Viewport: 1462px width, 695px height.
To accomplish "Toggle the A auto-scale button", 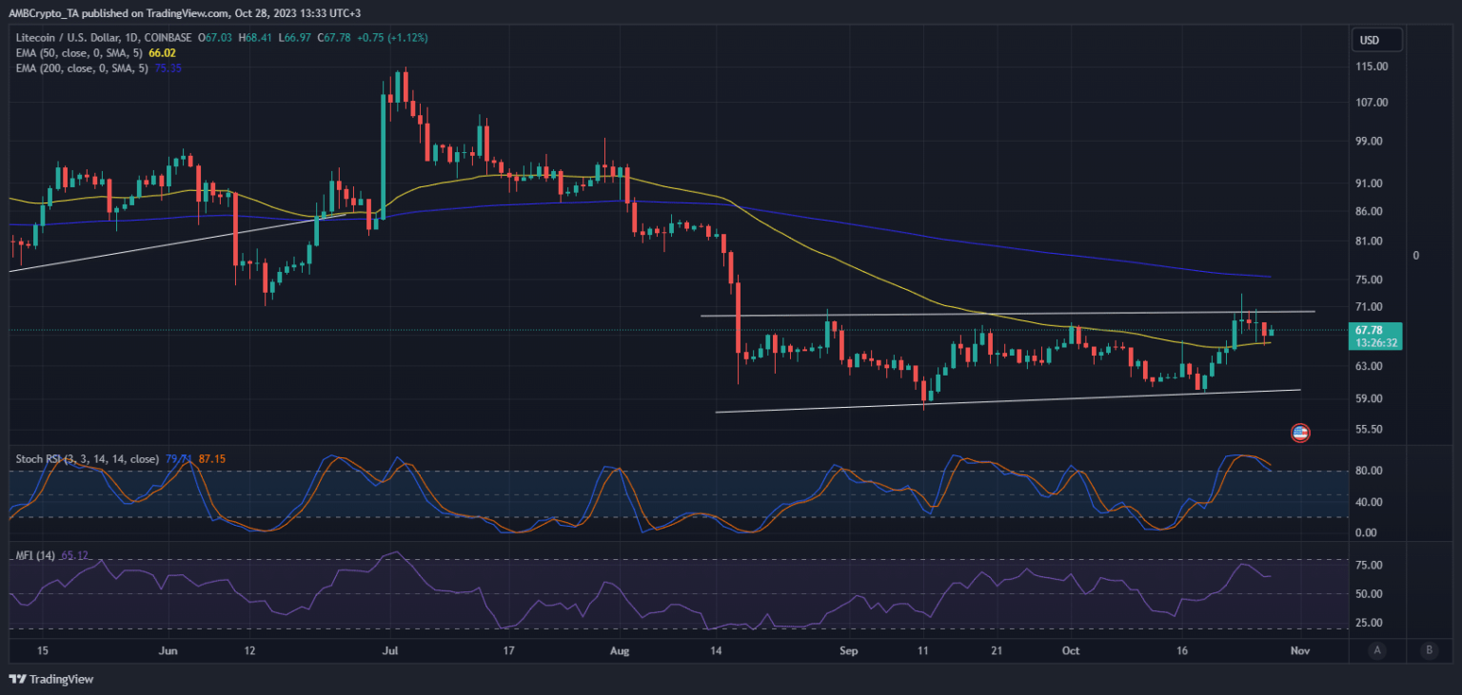I will [x=1376, y=650].
